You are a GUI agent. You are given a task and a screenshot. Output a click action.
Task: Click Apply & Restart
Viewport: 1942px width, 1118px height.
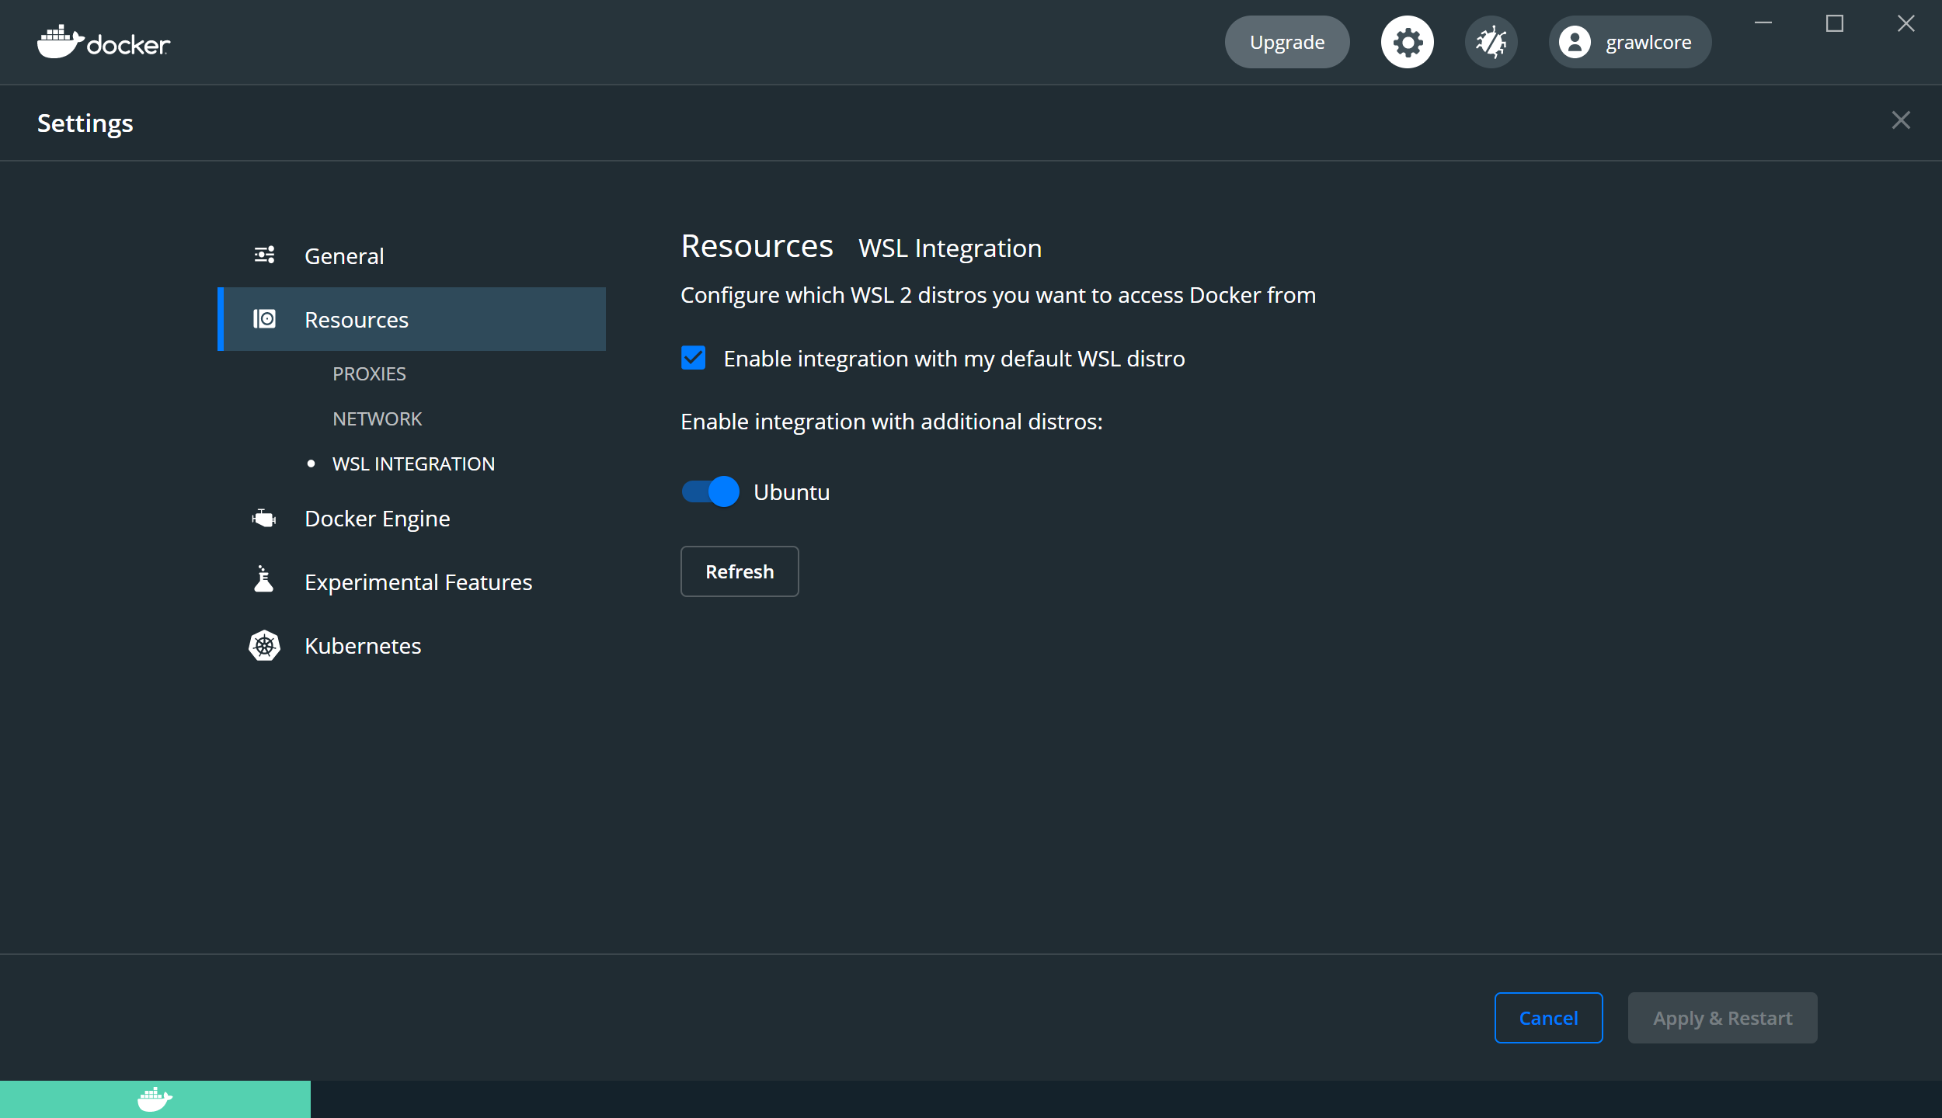tap(1721, 1017)
